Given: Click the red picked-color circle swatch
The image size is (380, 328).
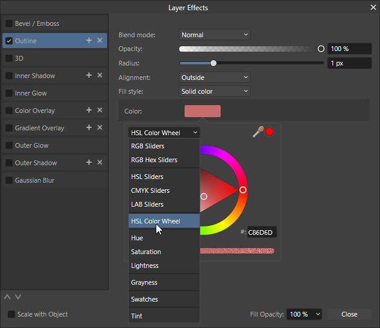Looking at the screenshot, I should pos(269,132).
